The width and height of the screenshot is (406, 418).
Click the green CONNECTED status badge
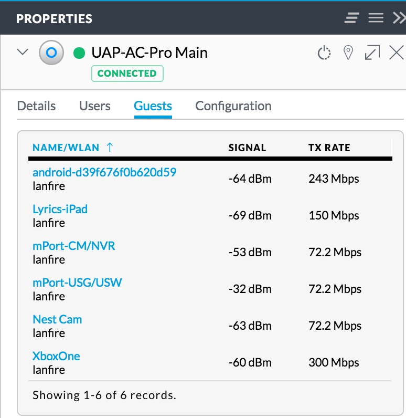pyautogui.click(x=127, y=74)
